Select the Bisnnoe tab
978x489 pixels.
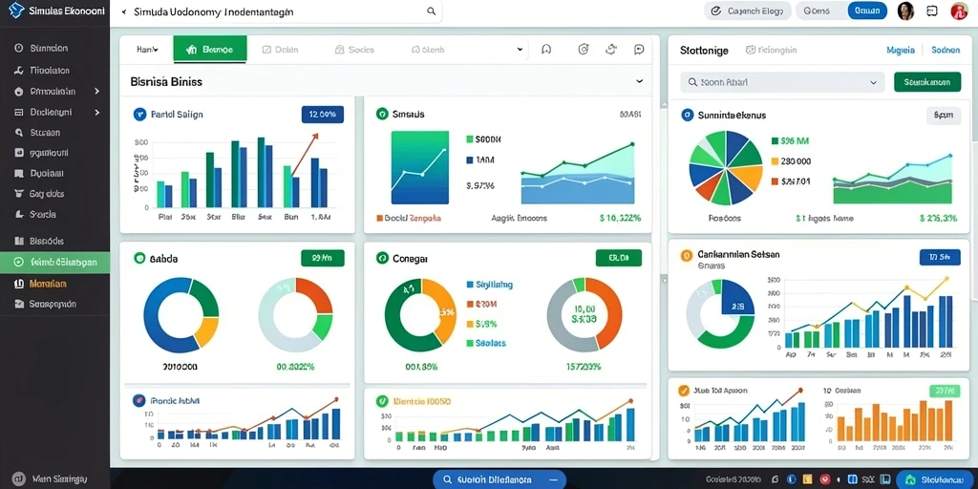(210, 50)
